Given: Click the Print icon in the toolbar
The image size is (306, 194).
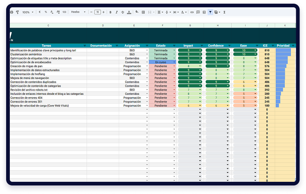Looking at the screenshot, I should click(12, 12).
